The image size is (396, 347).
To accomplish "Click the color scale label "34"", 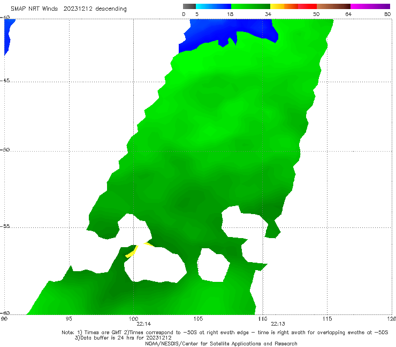I will pyautogui.click(x=268, y=14).
